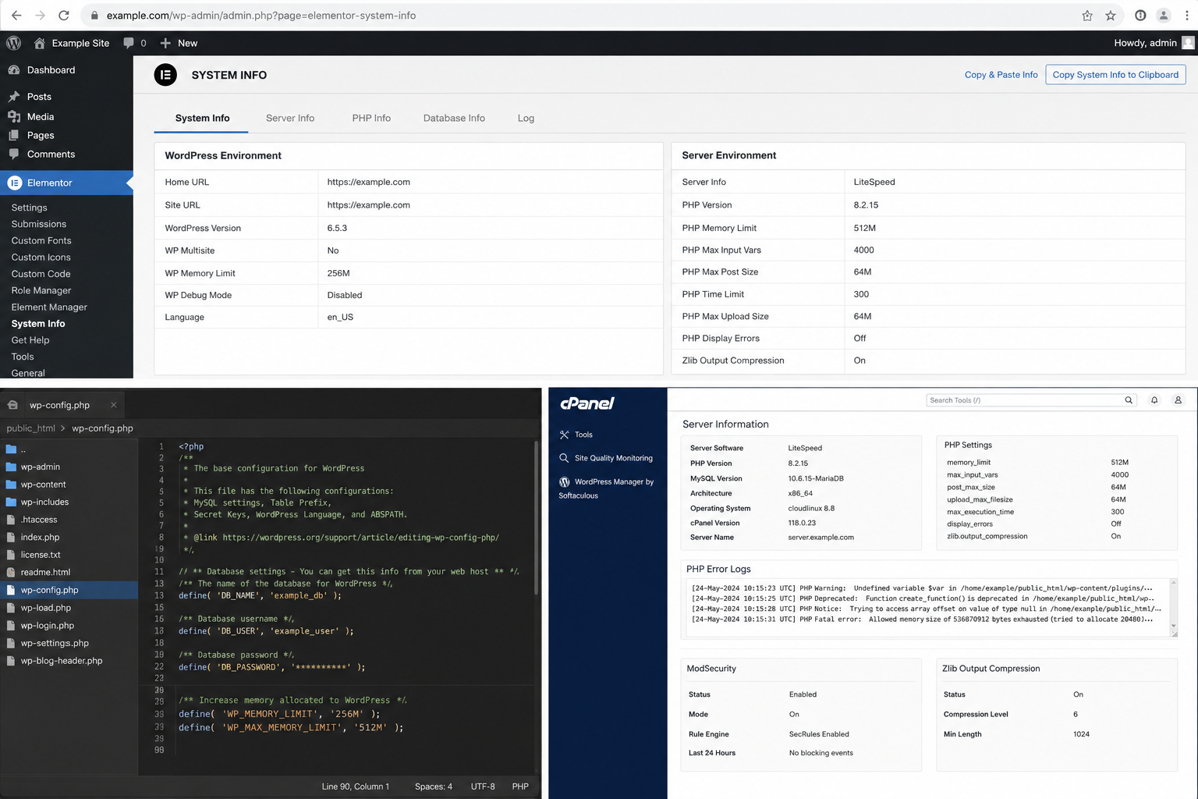Click the Comments icon in the WordPress sidebar
Screen dimensions: 1198x799
pos(14,154)
